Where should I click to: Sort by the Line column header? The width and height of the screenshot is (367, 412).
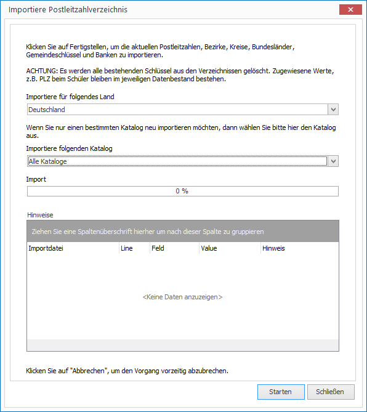pyautogui.click(x=134, y=248)
